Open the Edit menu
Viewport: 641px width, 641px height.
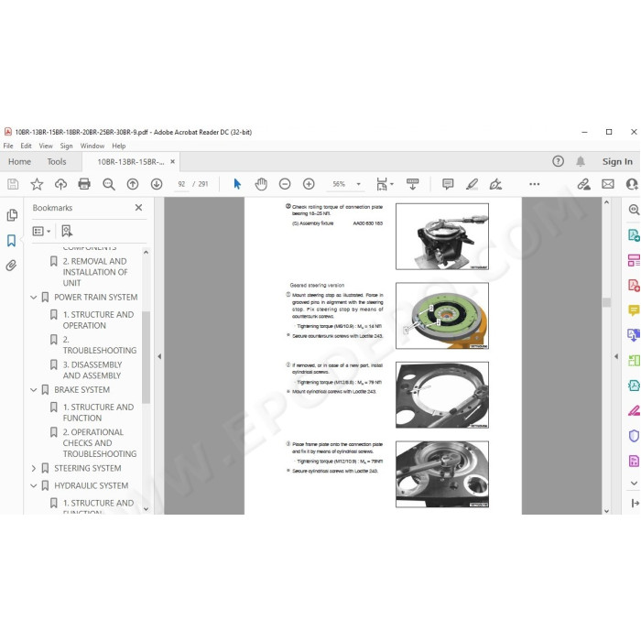(x=26, y=146)
